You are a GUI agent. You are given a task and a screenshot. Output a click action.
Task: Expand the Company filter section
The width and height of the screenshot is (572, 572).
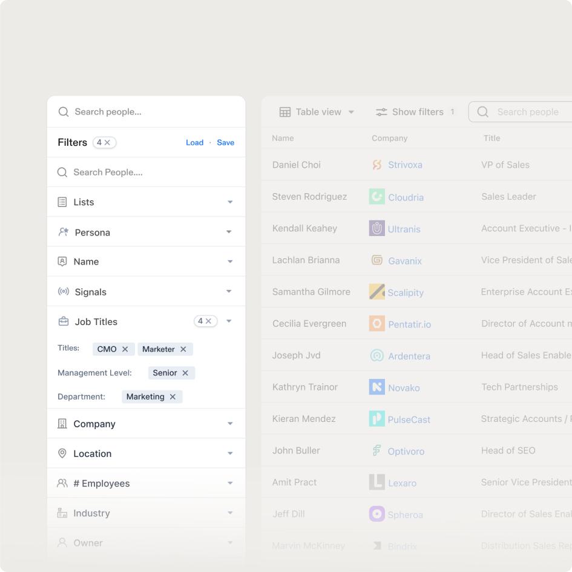(229, 424)
